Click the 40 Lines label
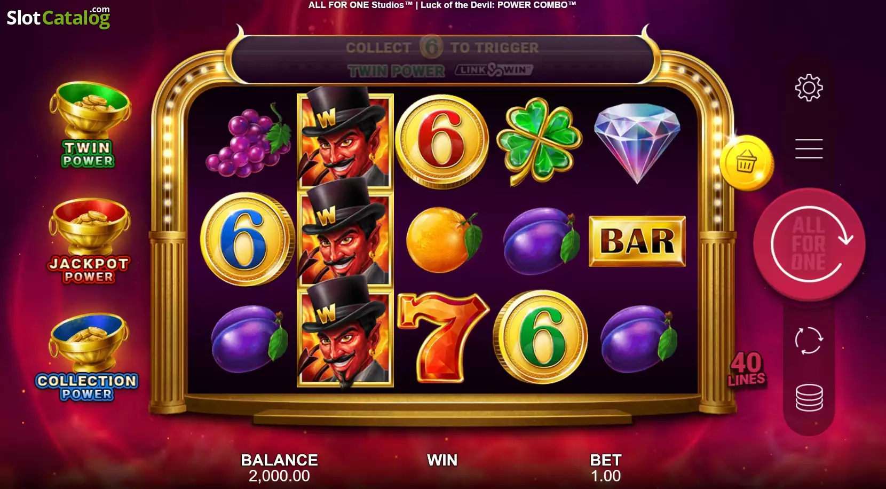The image size is (886, 489). pos(747,369)
